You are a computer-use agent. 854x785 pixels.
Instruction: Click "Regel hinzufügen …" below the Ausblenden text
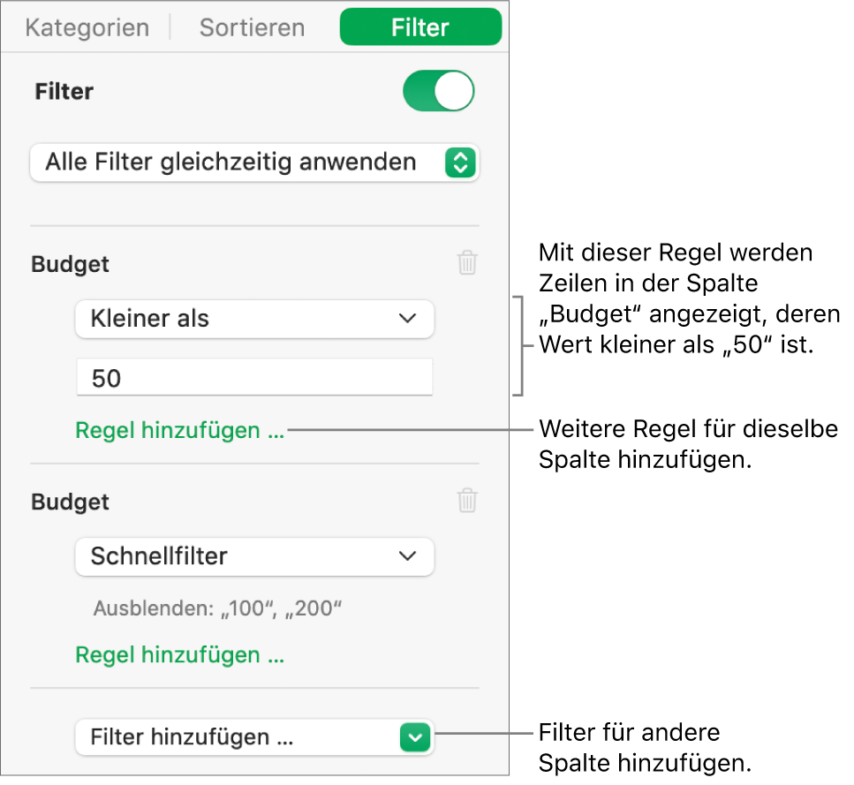(x=180, y=655)
